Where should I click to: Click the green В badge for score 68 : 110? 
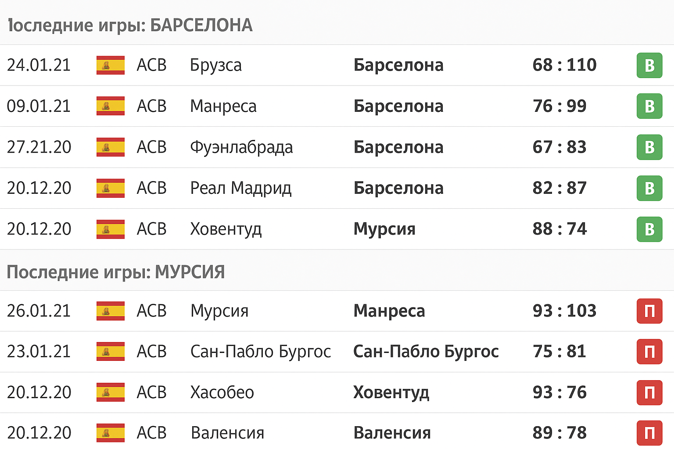click(649, 65)
